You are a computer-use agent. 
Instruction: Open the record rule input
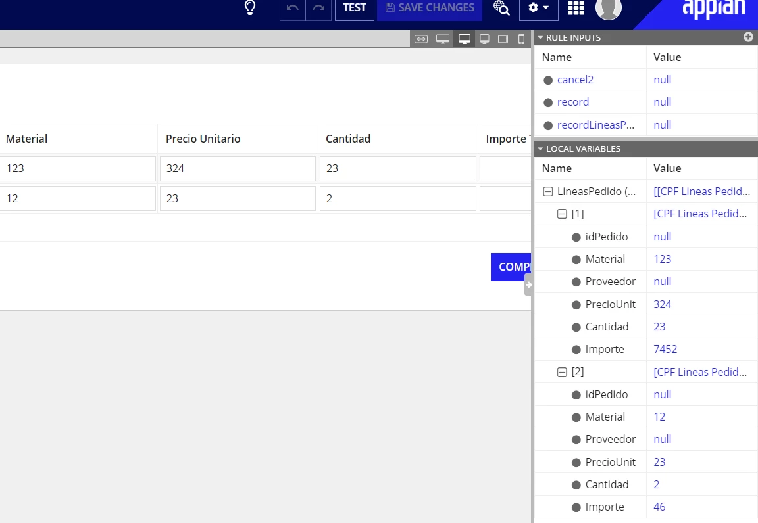pyautogui.click(x=573, y=102)
